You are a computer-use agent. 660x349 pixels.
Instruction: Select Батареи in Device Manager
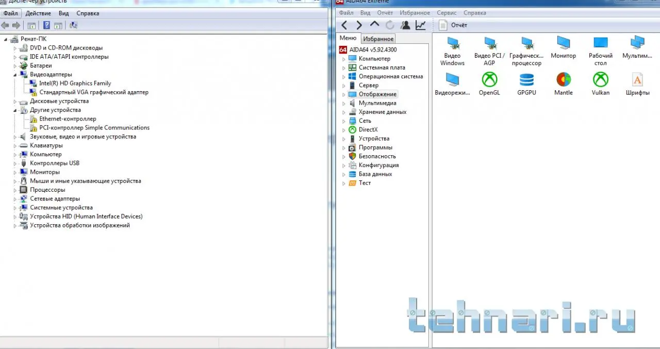41,65
